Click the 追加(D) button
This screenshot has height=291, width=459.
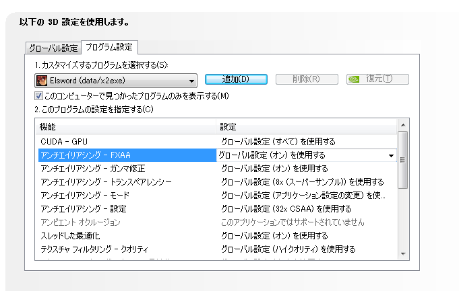click(236, 79)
